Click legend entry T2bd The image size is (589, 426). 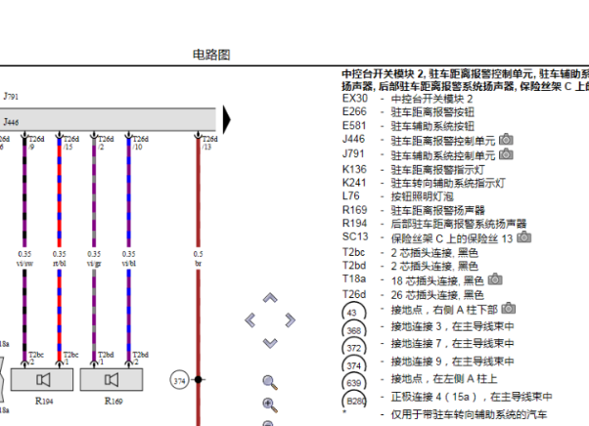point(410,266)
